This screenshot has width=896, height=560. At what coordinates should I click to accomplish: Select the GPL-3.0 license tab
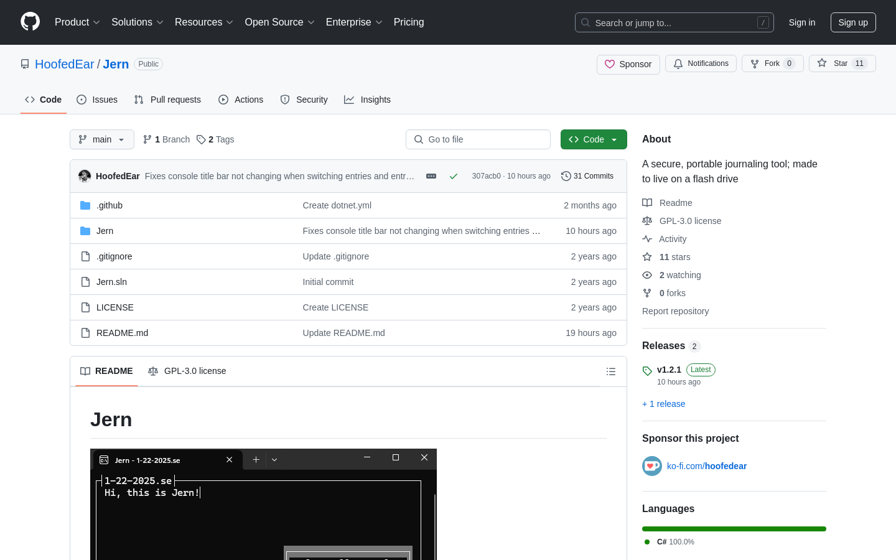tap(187, 371)
